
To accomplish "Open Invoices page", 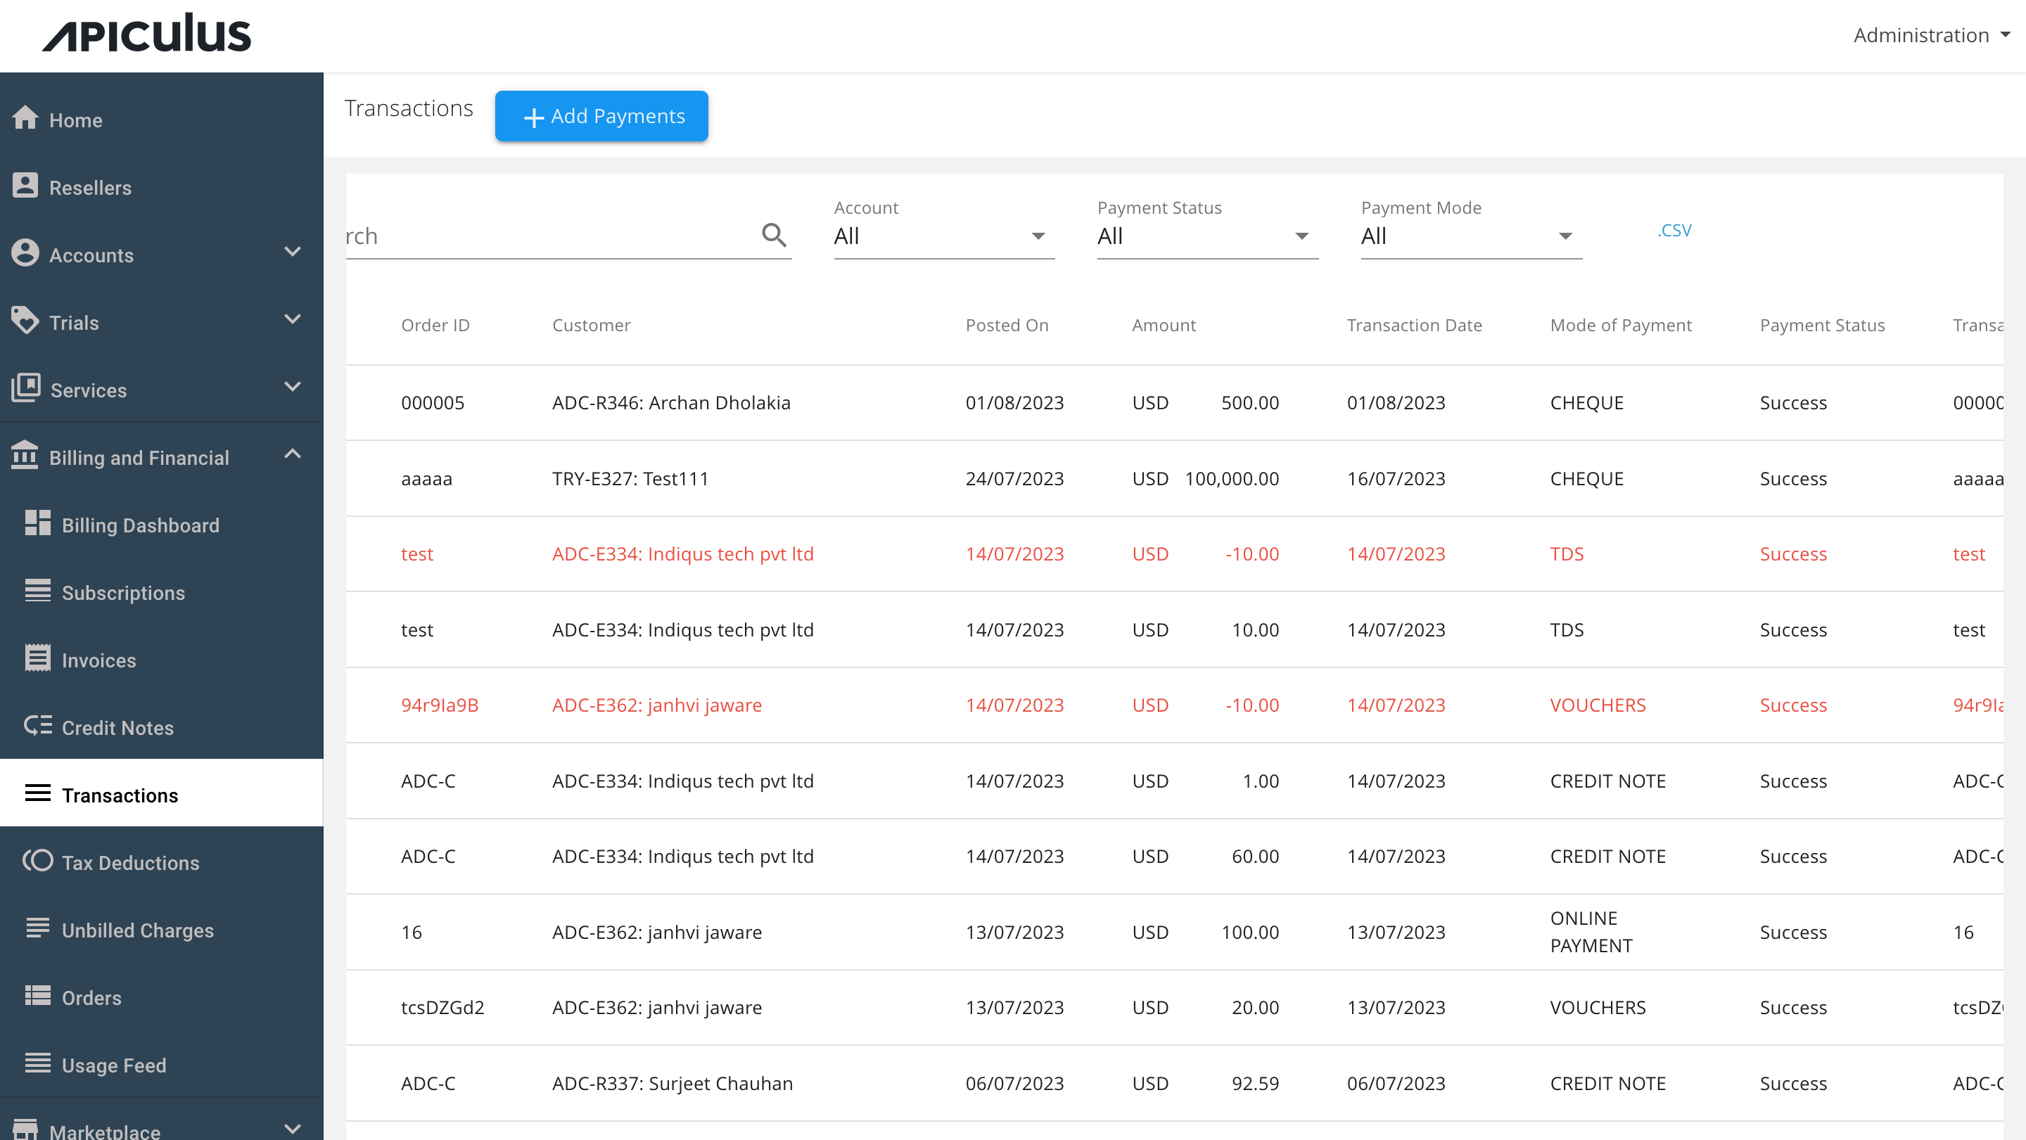I will 161,660.
